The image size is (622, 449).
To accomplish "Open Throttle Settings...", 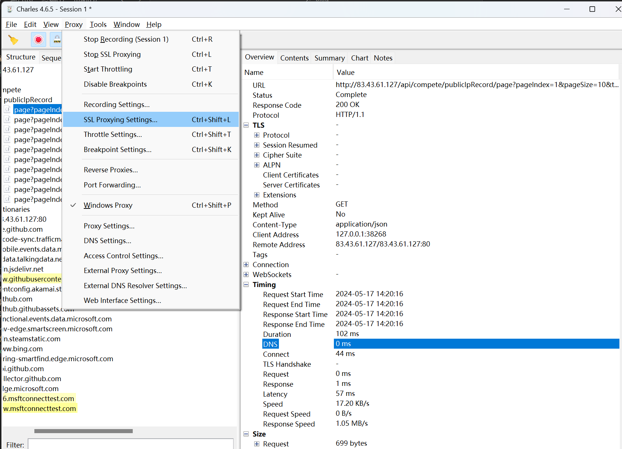I will click(151, 134).
